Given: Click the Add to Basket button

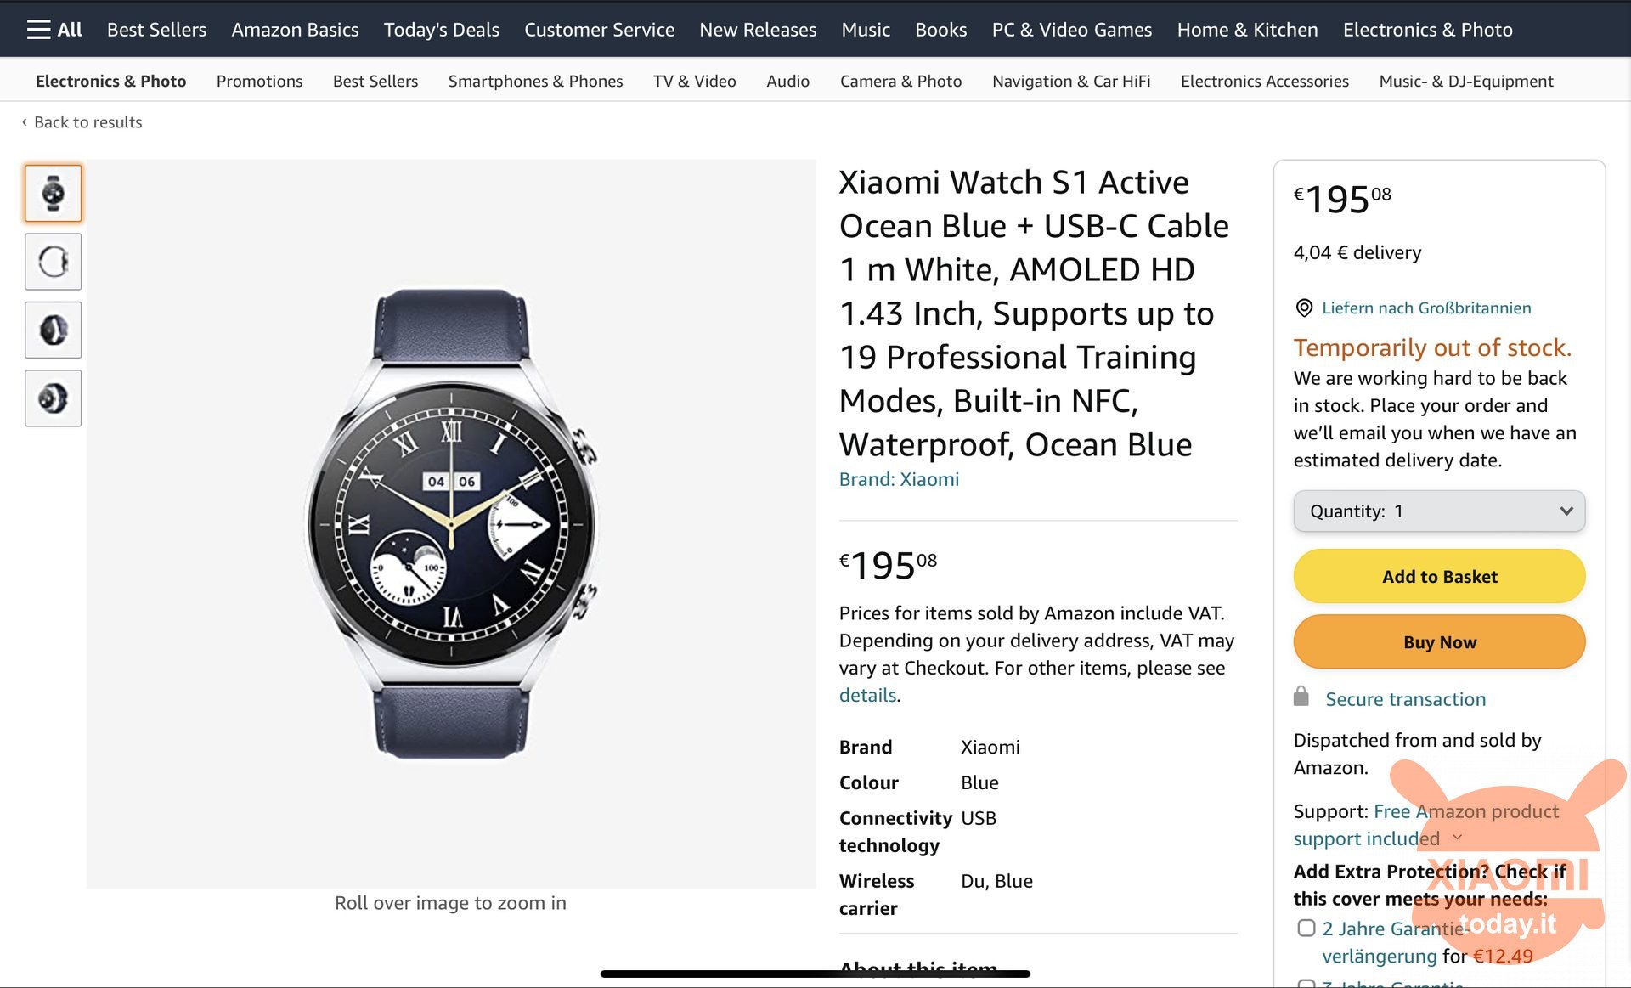Looking at the screenshot, I should [1439, 576].
